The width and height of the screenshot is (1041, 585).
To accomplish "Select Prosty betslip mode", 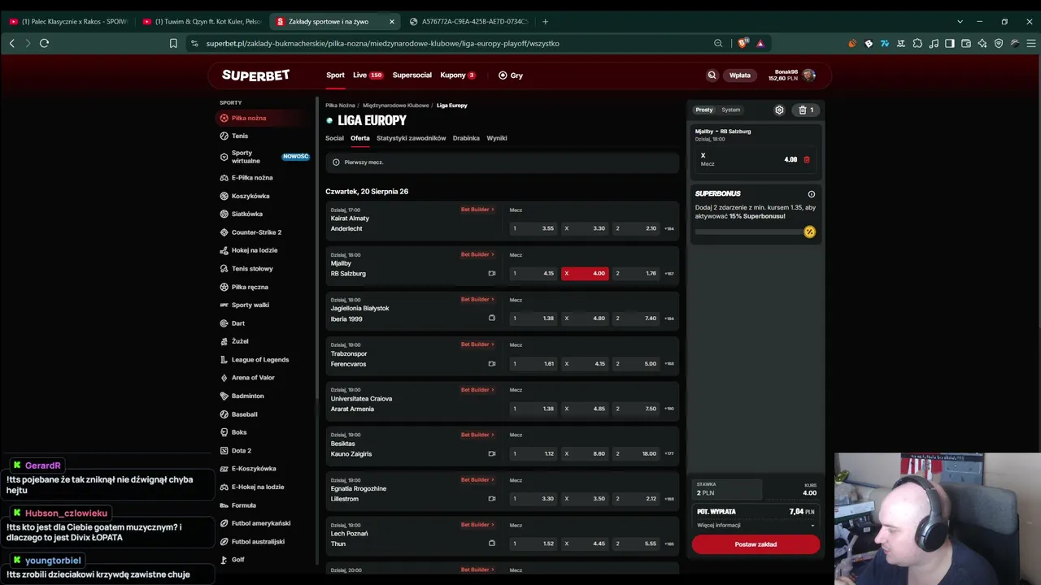I will [704, 110].
